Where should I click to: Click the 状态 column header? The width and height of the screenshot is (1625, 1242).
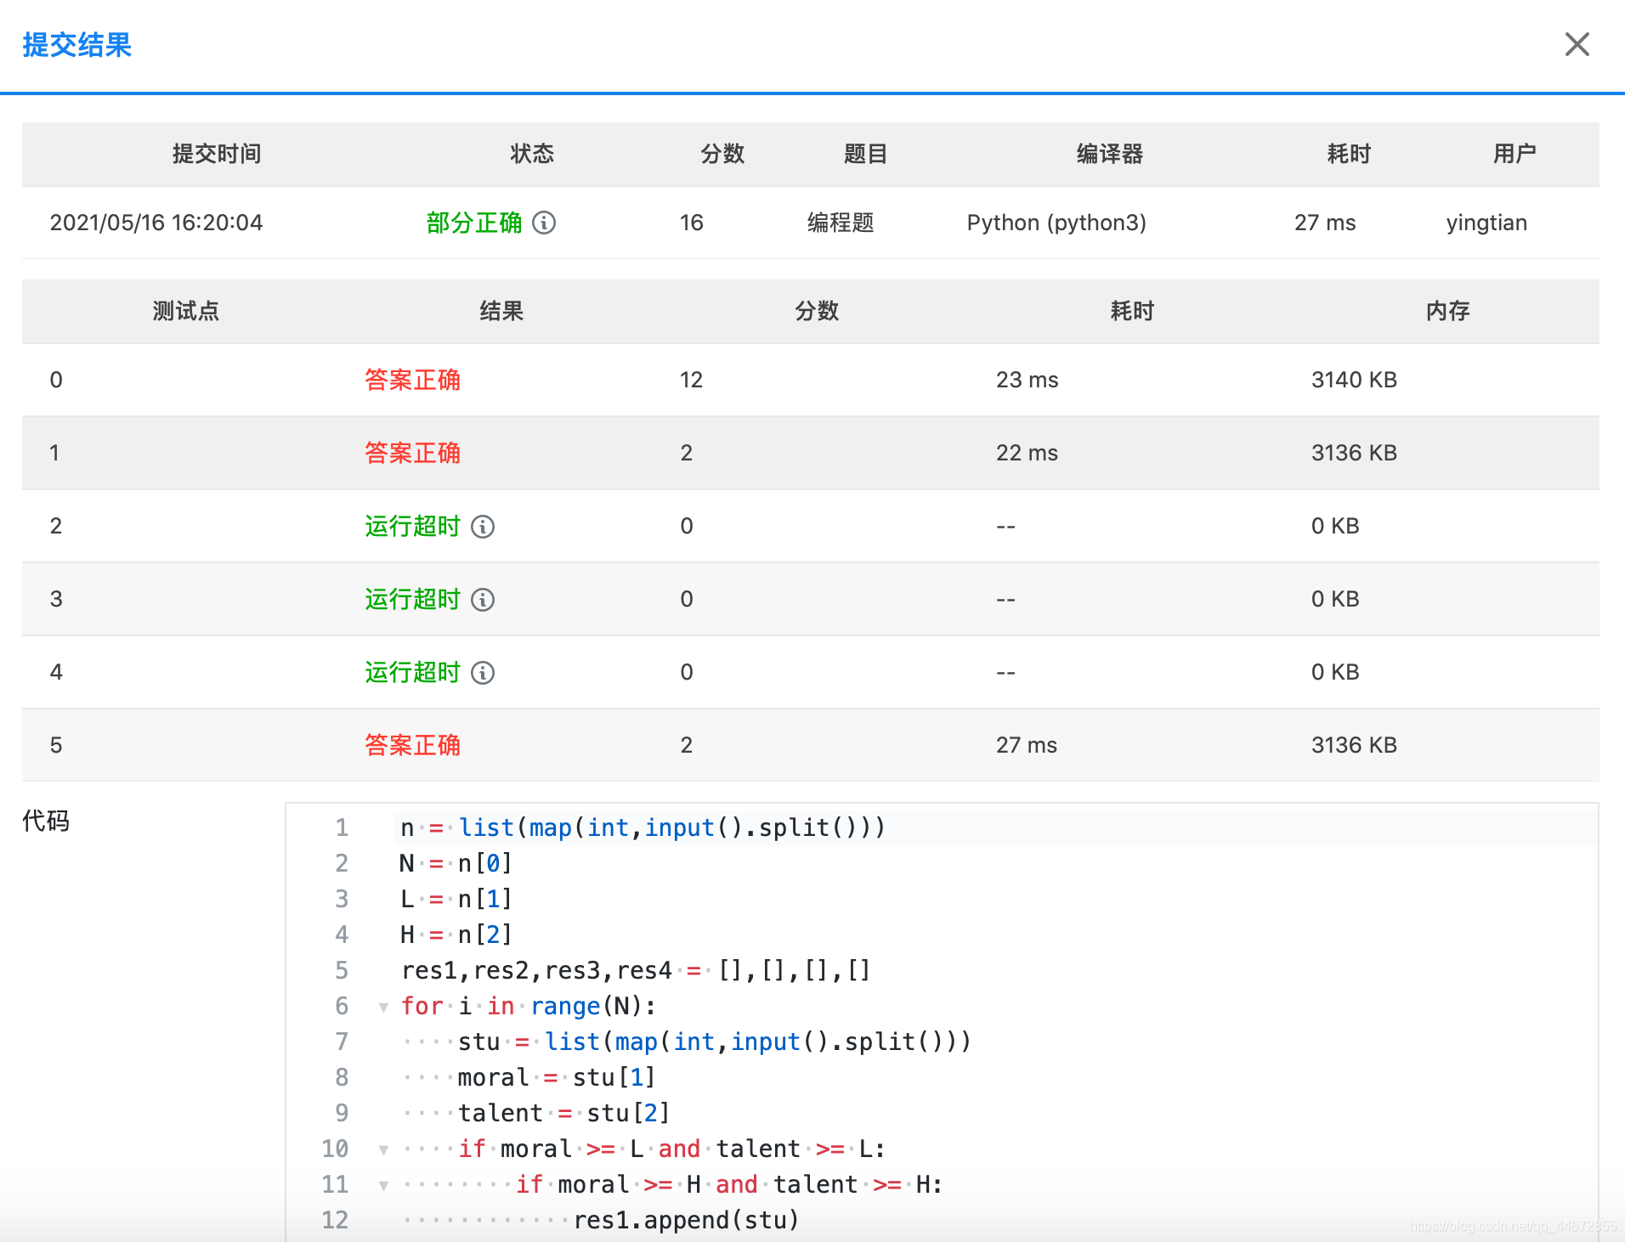pyautogui.click(x=532, y=154)
